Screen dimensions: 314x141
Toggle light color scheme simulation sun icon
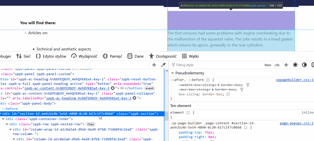(x=295, y=65)
